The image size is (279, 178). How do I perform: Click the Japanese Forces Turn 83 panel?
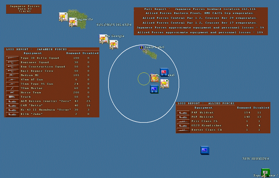click(24, 9)
